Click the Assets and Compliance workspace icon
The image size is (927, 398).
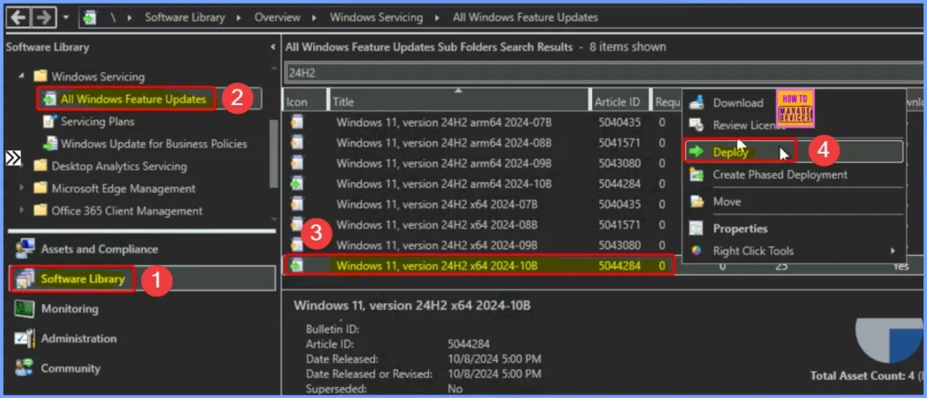(24, 249)
